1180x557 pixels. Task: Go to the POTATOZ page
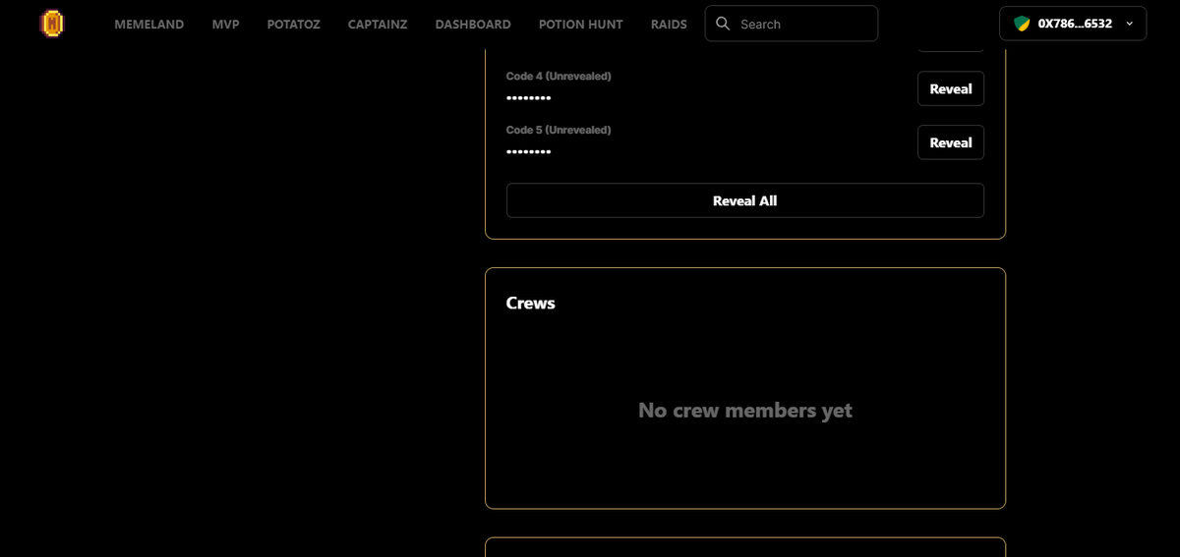[294, 25]
